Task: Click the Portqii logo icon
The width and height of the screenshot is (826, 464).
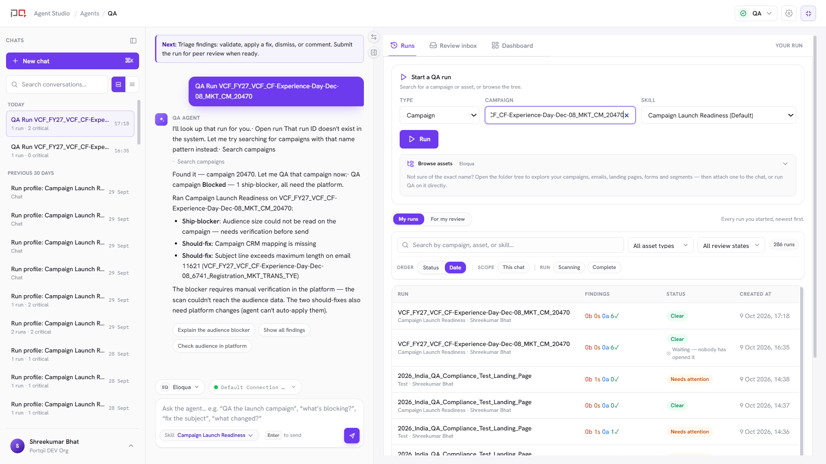Action: (x=18, y=13)
